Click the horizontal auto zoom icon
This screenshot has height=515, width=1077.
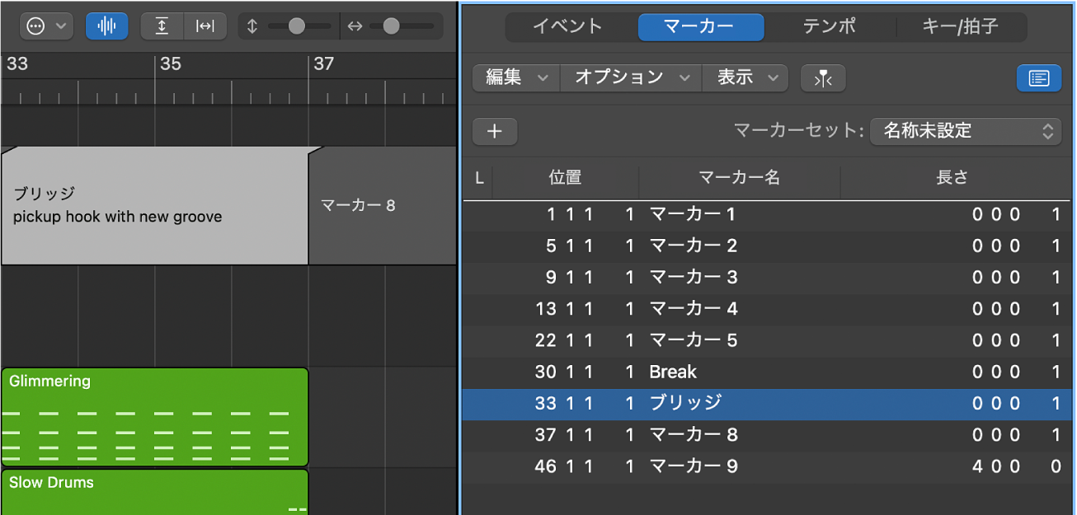tap(205, 26)
